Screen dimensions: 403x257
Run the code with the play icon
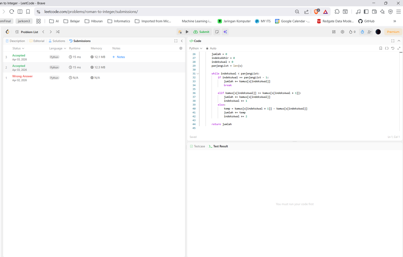[x=187, y=32]
